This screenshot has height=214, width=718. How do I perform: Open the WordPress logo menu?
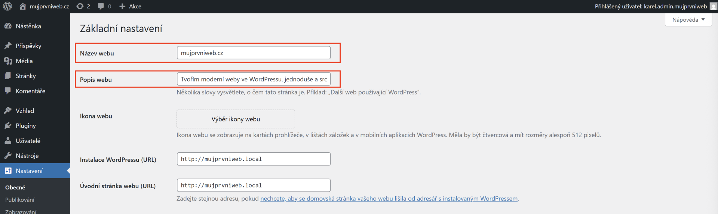[7, 6]
